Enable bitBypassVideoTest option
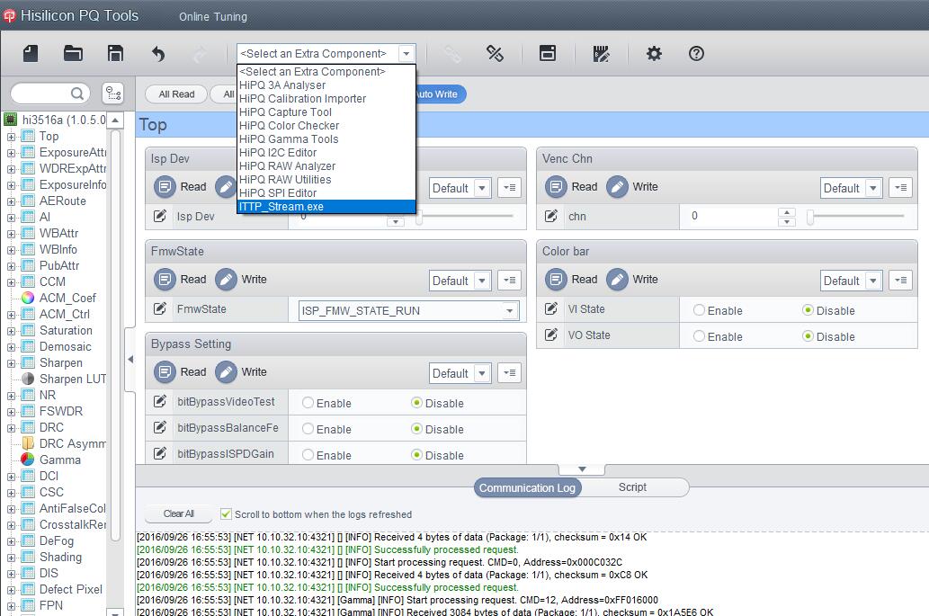Image resolution: width=929 pixels, height=616 pixels. coord(308,403)
